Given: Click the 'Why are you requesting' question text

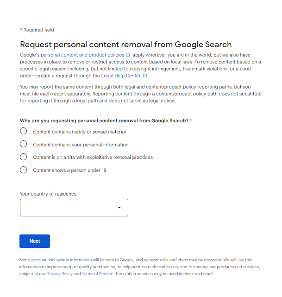Looking at the screenshot, I should click(x=106, y=120).
